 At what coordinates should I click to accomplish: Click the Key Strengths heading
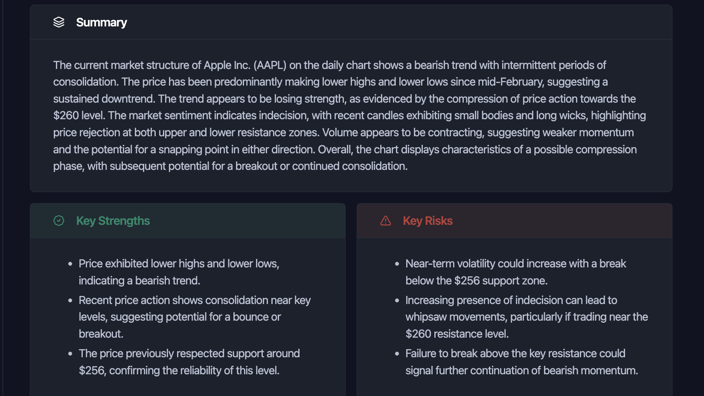coord(113,221)
